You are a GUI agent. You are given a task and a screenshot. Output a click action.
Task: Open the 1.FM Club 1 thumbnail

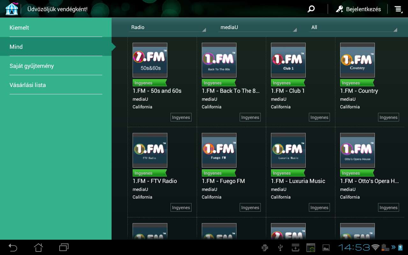coord(288,60)
